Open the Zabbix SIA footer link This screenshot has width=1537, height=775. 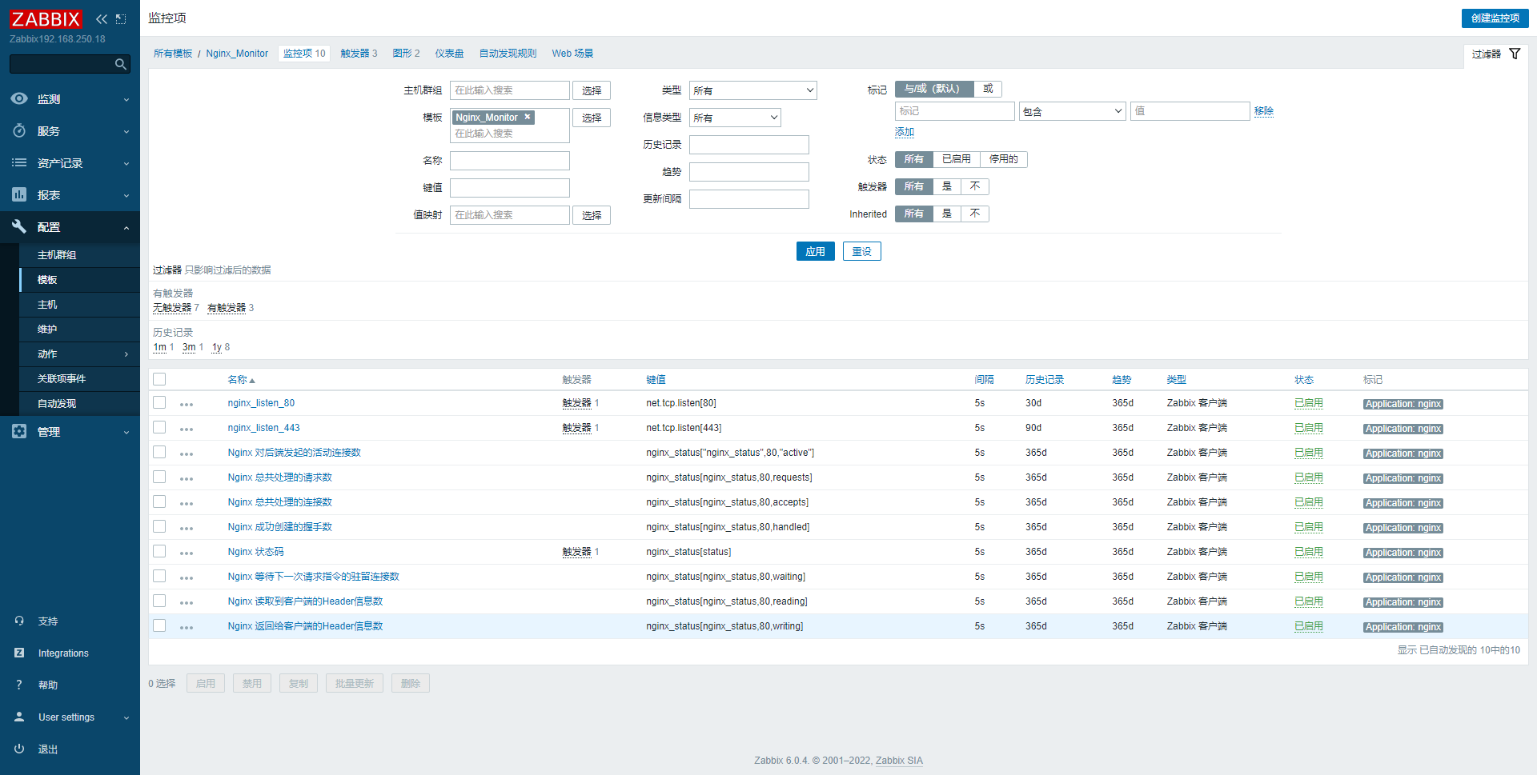click(899, 761)
